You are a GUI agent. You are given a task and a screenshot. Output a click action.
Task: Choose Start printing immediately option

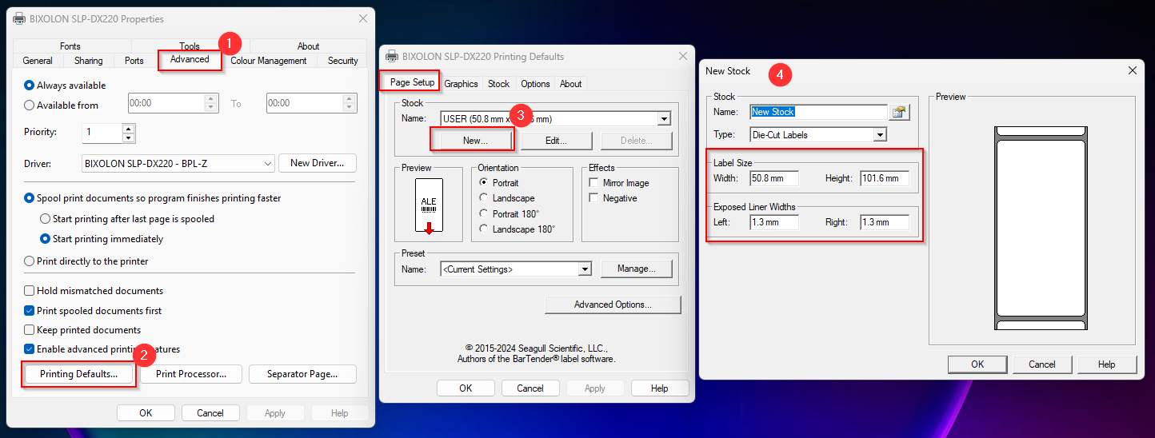(46, 238)
